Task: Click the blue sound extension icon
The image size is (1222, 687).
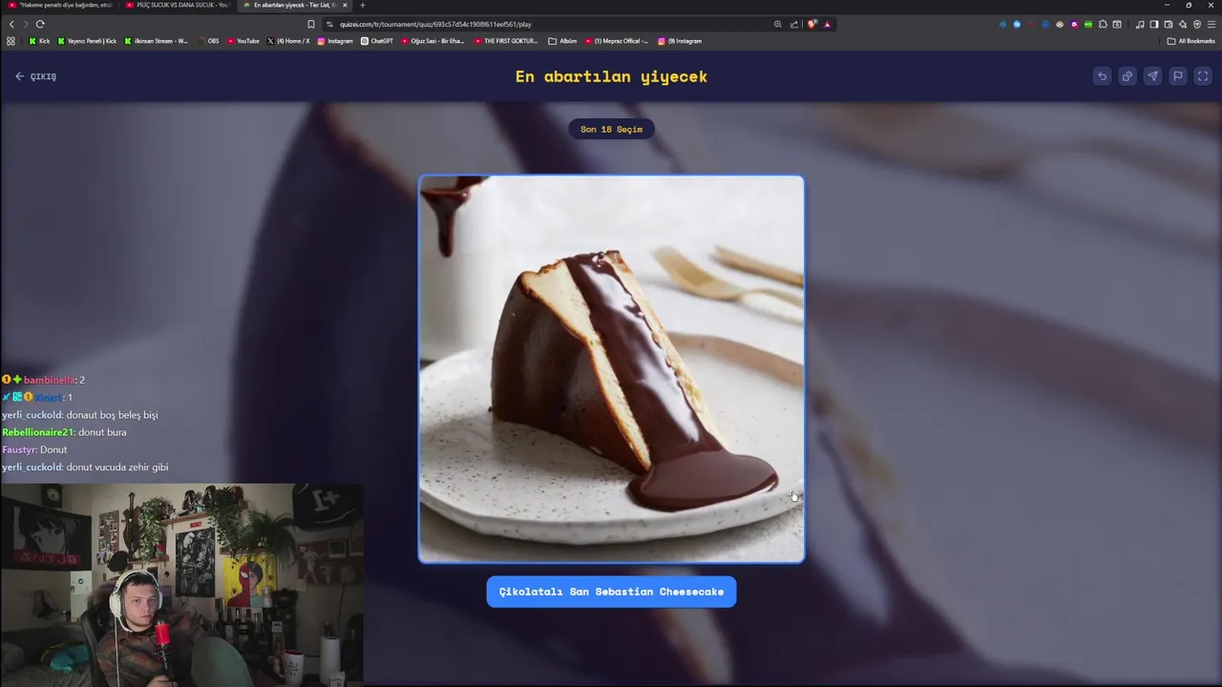Action: tap(1002, 24)
